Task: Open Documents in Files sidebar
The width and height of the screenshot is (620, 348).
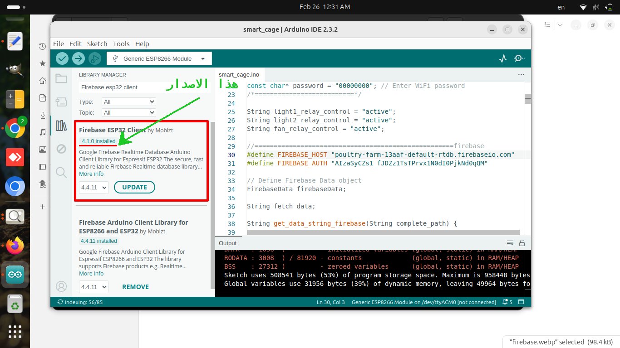Action: 42,98
